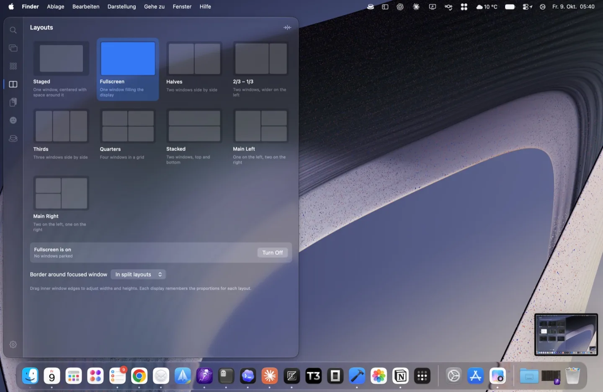Choose the Fullscreen layout
The width and height of the screenshot is (603, 392).
tap(128, 70)
